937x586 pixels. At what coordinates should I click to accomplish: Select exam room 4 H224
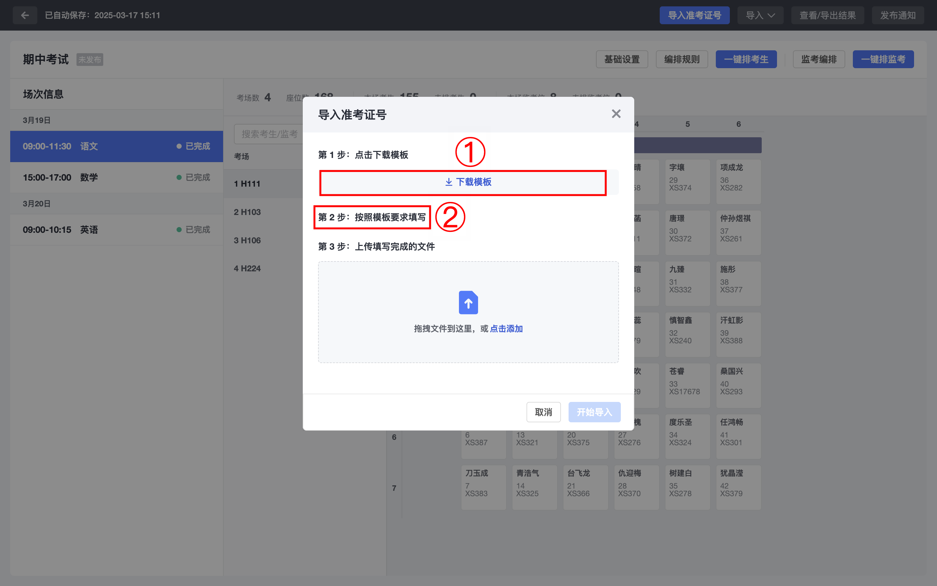coord(263,268)
